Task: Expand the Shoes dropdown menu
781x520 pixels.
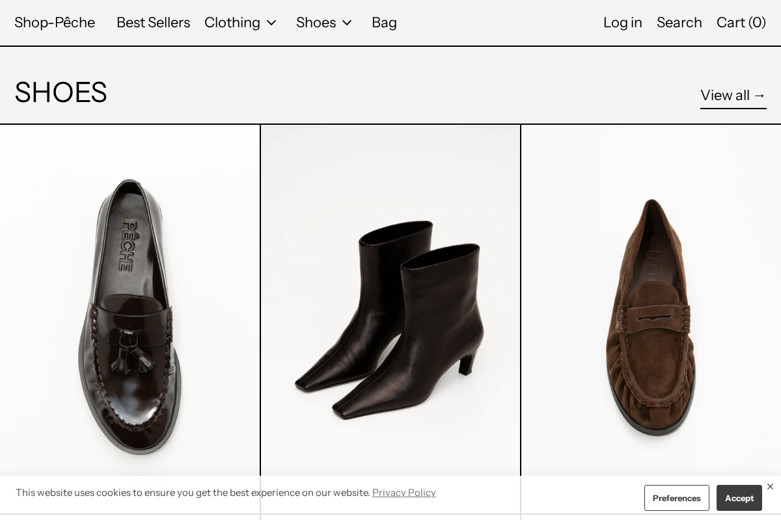Action: [x=316, y=22]
